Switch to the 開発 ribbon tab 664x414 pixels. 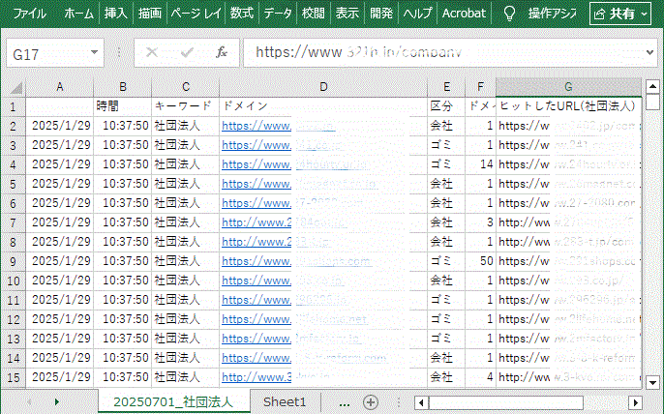coord(381,14)
